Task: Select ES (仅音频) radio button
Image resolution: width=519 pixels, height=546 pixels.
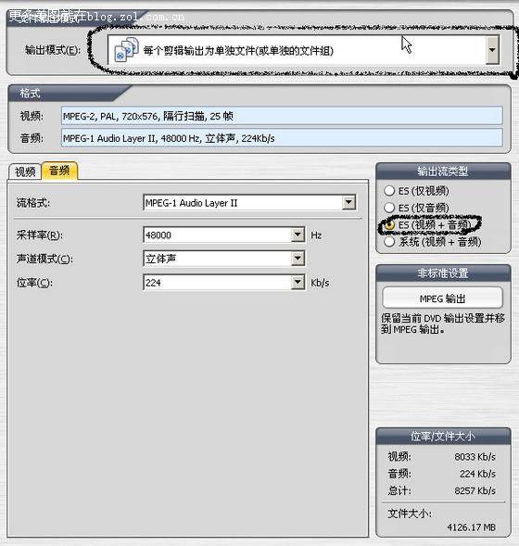Action: point(389,208)
